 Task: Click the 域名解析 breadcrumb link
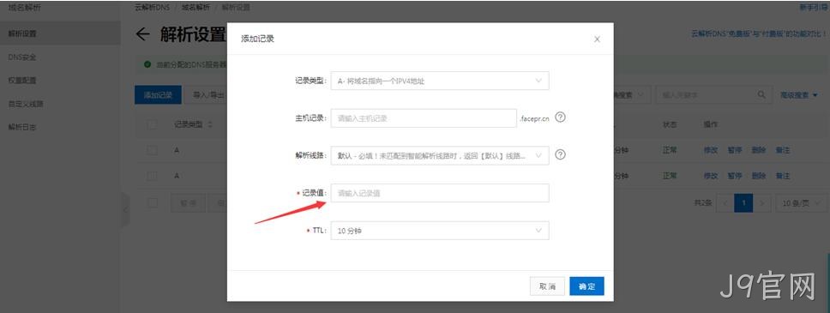[195, 8]
